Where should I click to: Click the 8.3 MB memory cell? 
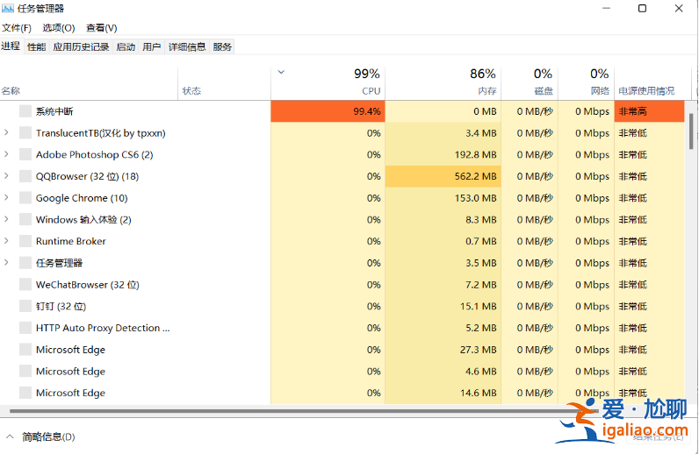(x=443, y=219)
